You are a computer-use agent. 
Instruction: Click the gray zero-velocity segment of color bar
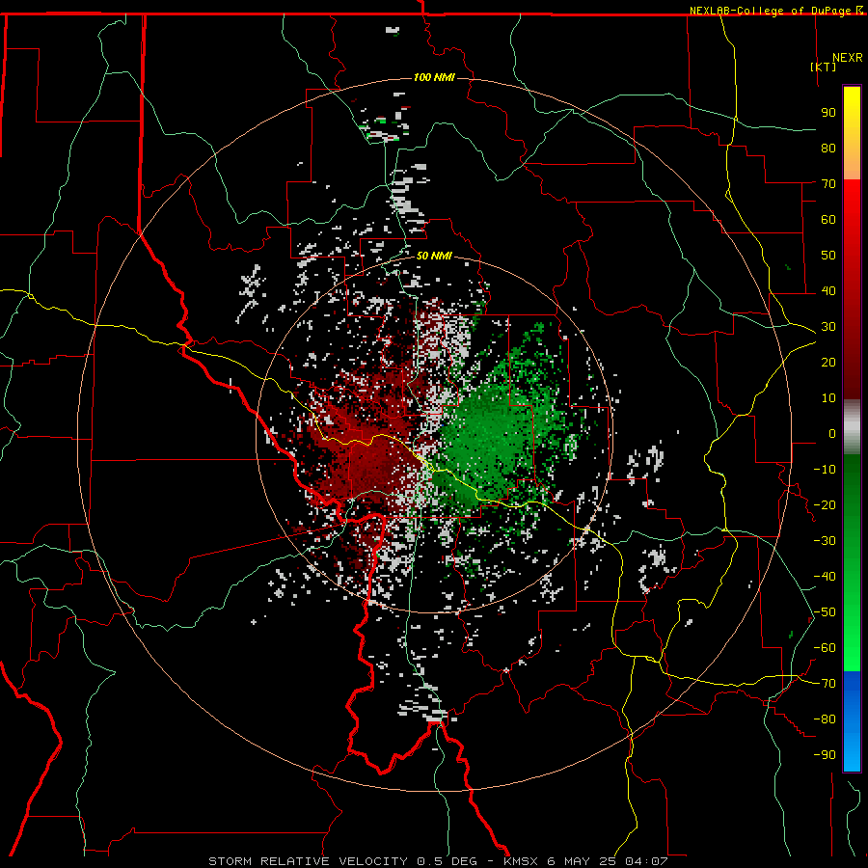coord(852,427)
